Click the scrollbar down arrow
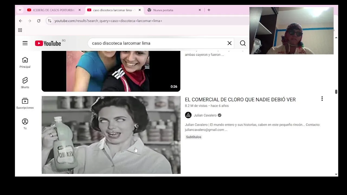Image resolution: width=347 pixels, height=195 pixels. 336,174
